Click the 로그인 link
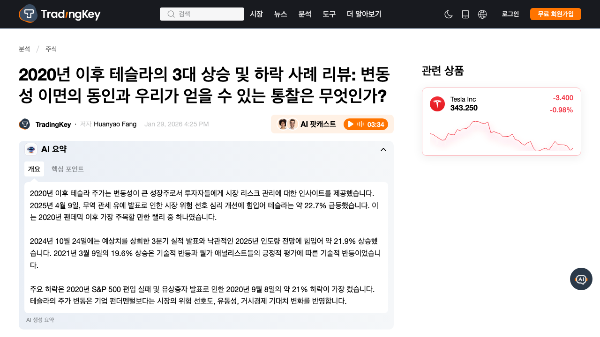 (510, 14)
